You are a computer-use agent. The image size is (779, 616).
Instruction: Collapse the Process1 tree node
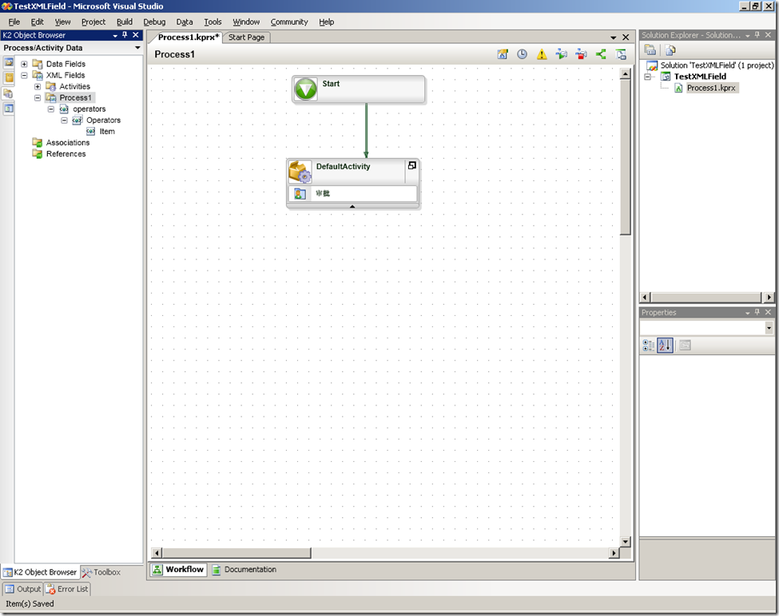coord(38,97)
